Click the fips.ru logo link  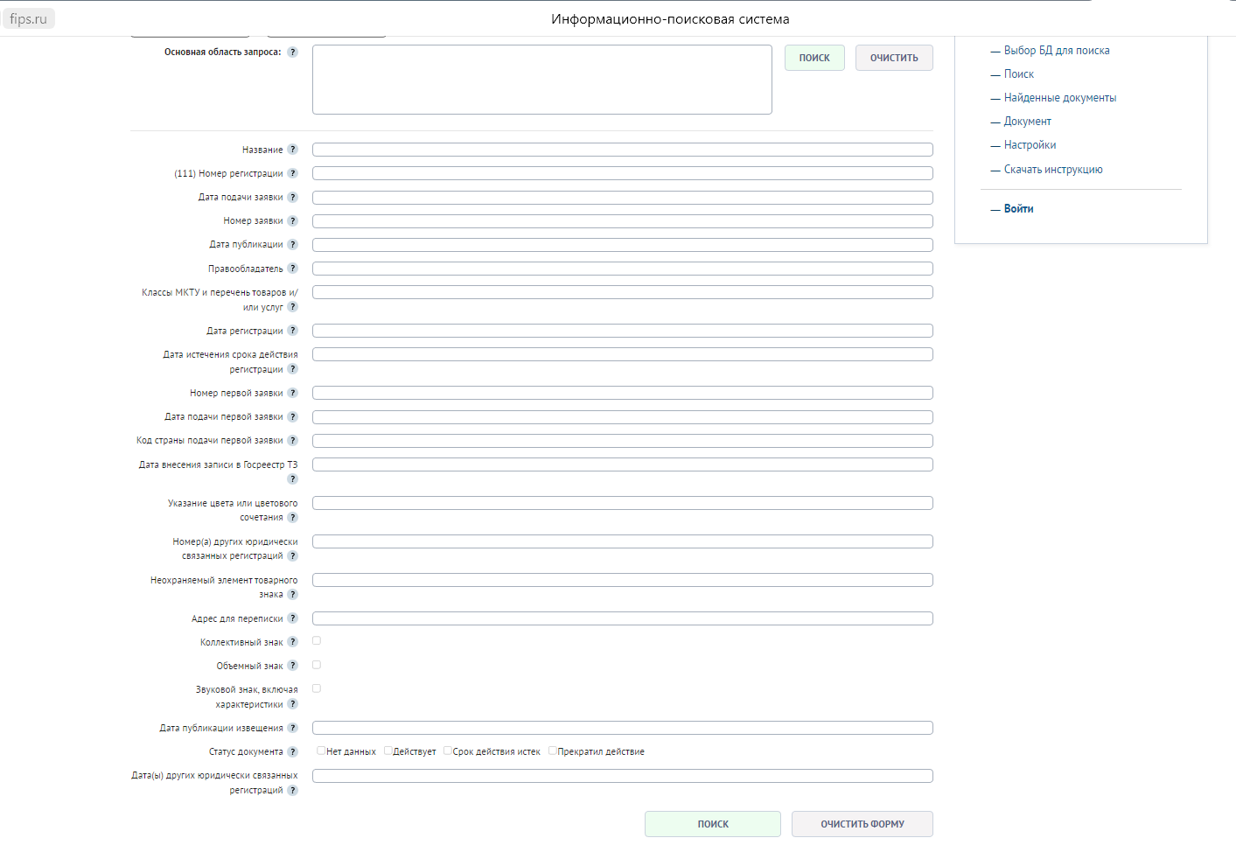pos(29,18)
